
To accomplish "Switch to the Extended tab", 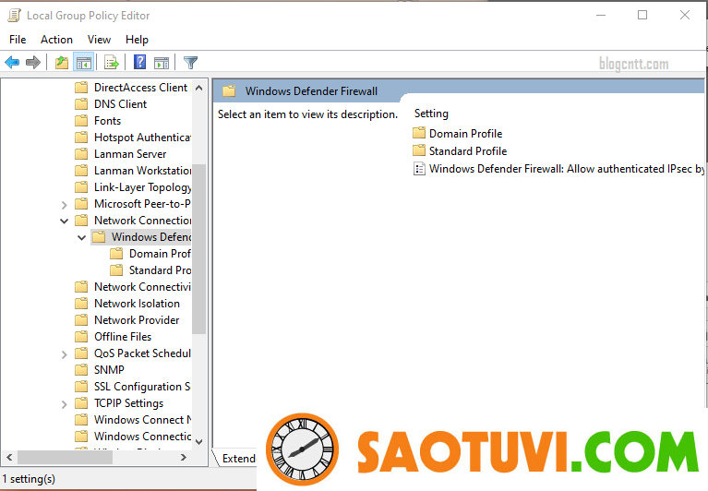I will pos(236,459).
